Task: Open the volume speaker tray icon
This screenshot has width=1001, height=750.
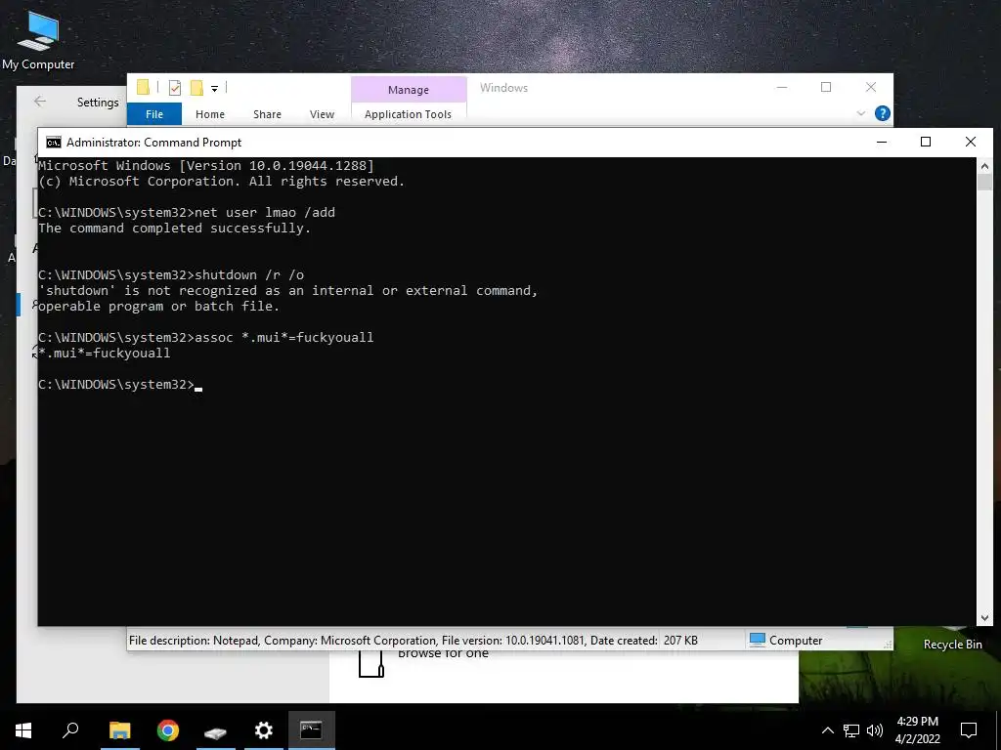Action: tap(875, 730)
